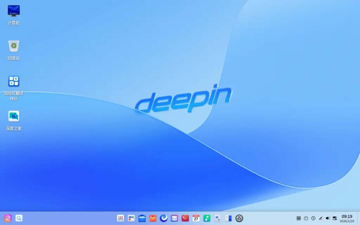
Task: Open the pink assistant icon in the dock
Action: coord(8,218)
